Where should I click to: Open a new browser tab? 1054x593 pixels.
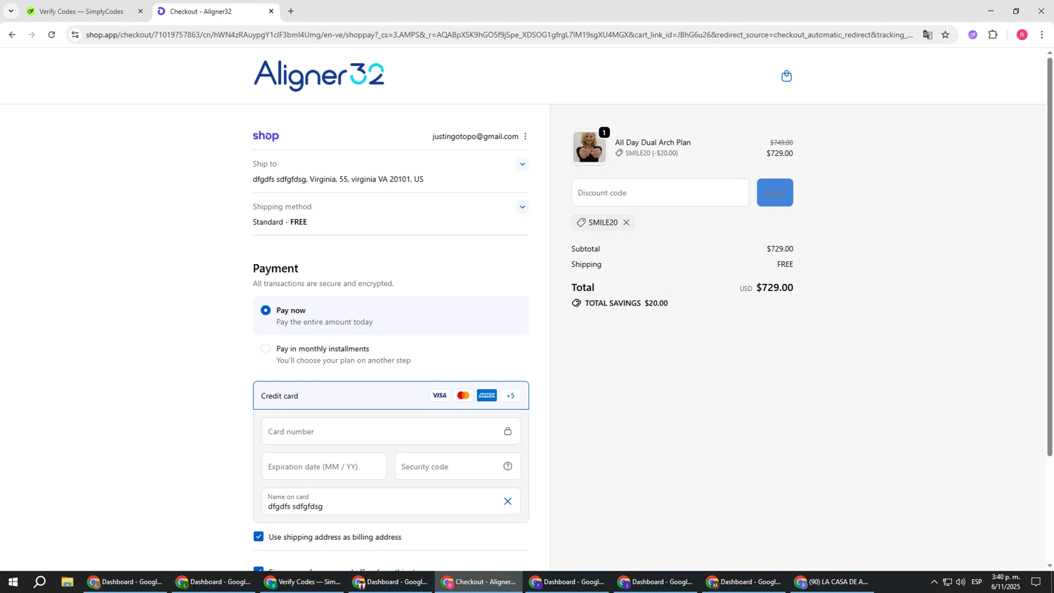pos(291,11)
